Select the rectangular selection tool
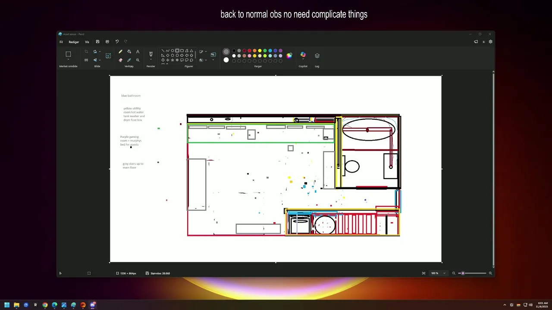Viewport: 552px width, 310px height. [68, 54]
